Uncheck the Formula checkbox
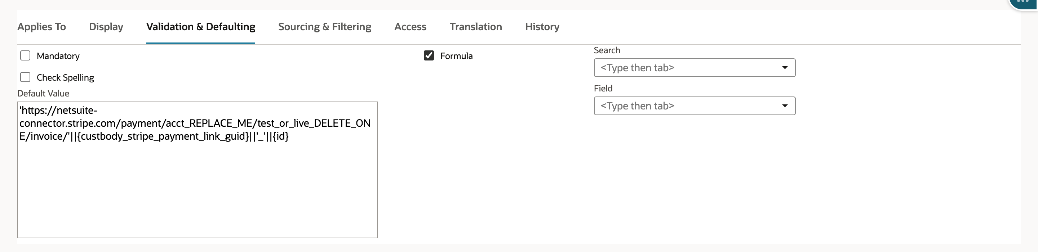Screen dimensions: 1038x252 click(429, 55)
